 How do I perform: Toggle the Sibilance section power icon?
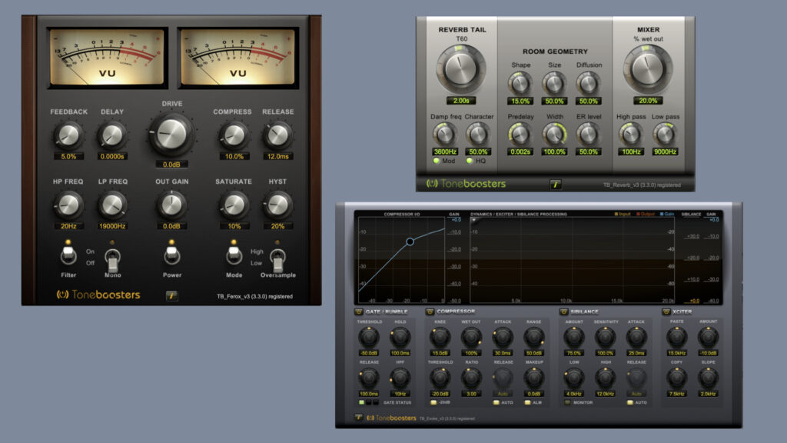click(x=564, y=311)
